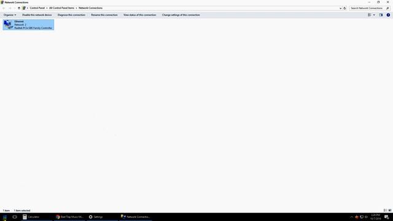The width and height of the screenshot is (393, 221).
Task: Click 'Network Connections' breadcrumb segment
Action: (x=90, y=8)
